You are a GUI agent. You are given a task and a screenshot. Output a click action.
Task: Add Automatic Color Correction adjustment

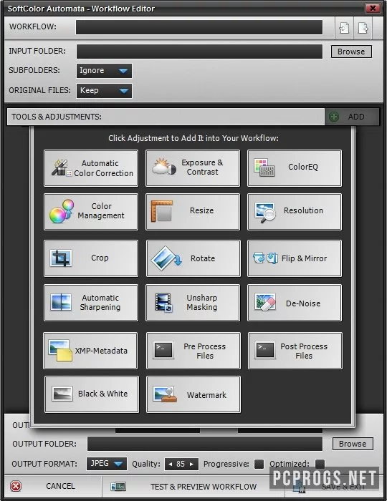(x=91, y=168)
